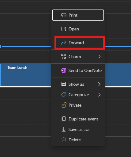The width and height of the screenshot is (131, 157).
Task: Choose Save as .ics option
Action: pos(78,129)
